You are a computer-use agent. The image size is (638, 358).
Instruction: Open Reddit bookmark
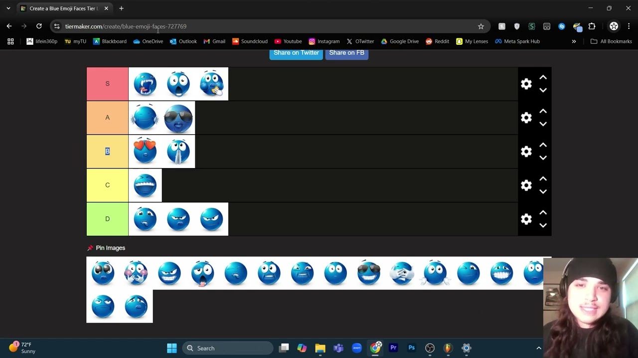(437, 41)
